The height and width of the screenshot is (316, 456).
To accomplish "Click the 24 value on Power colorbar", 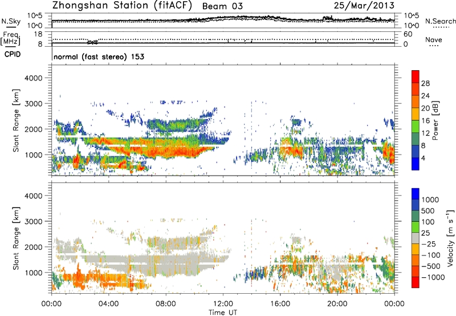I will coord(425,96).
